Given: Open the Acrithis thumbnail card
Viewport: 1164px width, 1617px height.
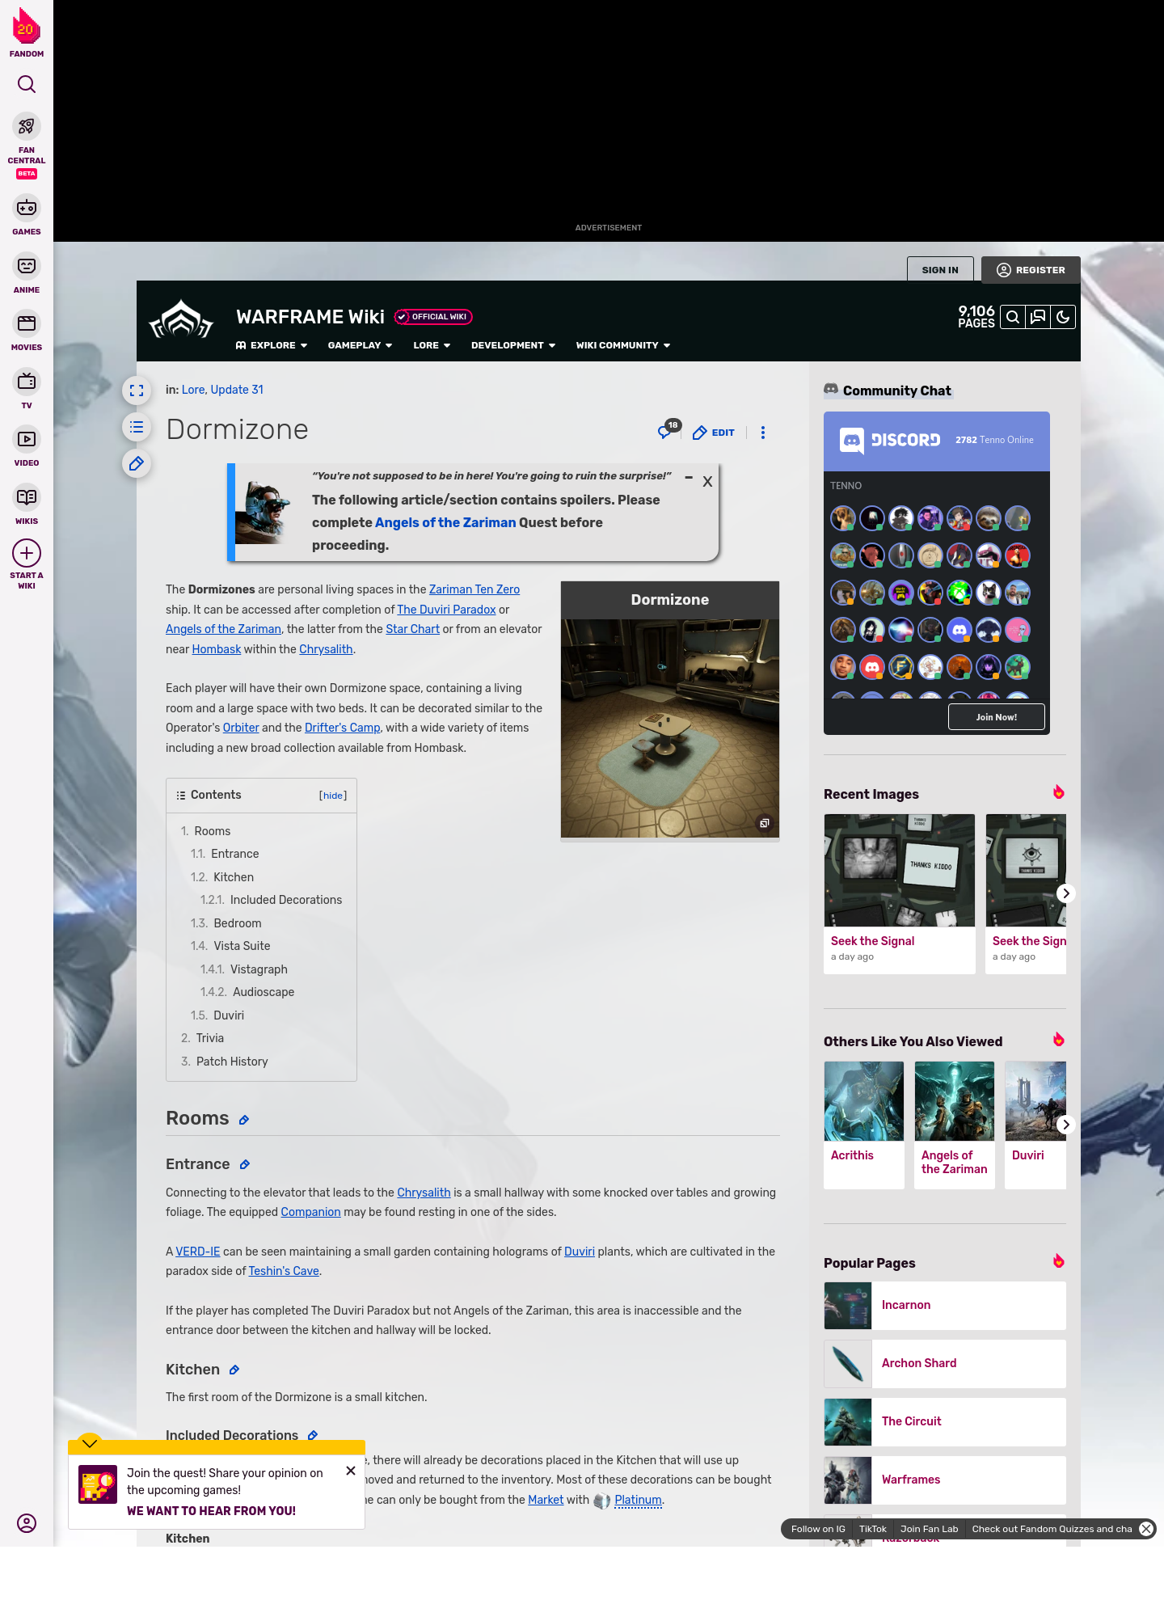Looking at the screenshot, I should tap(864, 1125).
